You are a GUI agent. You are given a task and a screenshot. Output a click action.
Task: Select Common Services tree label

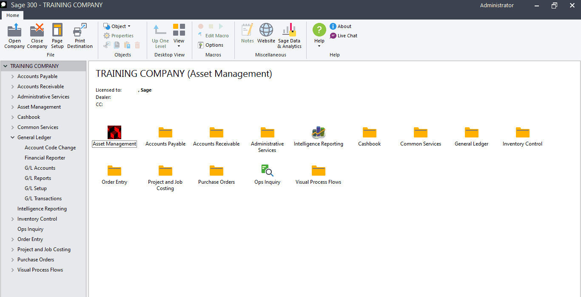pyautogui.click(x=38, y=127)
